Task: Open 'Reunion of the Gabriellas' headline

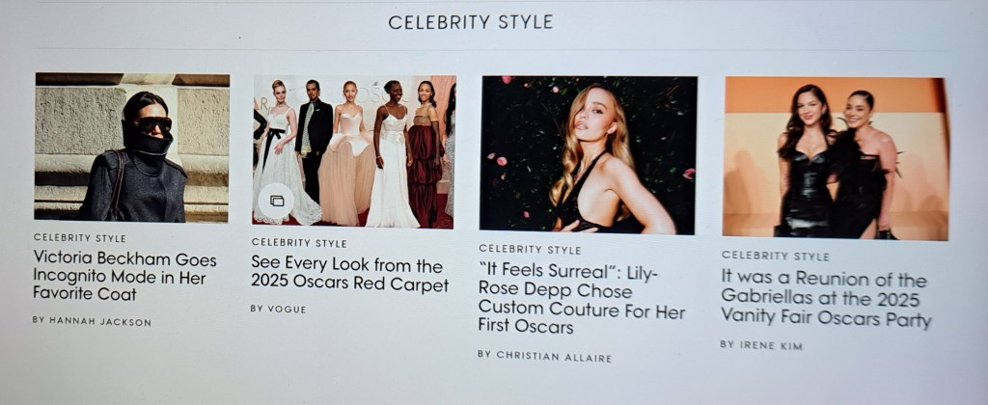Action: (826, 299)
